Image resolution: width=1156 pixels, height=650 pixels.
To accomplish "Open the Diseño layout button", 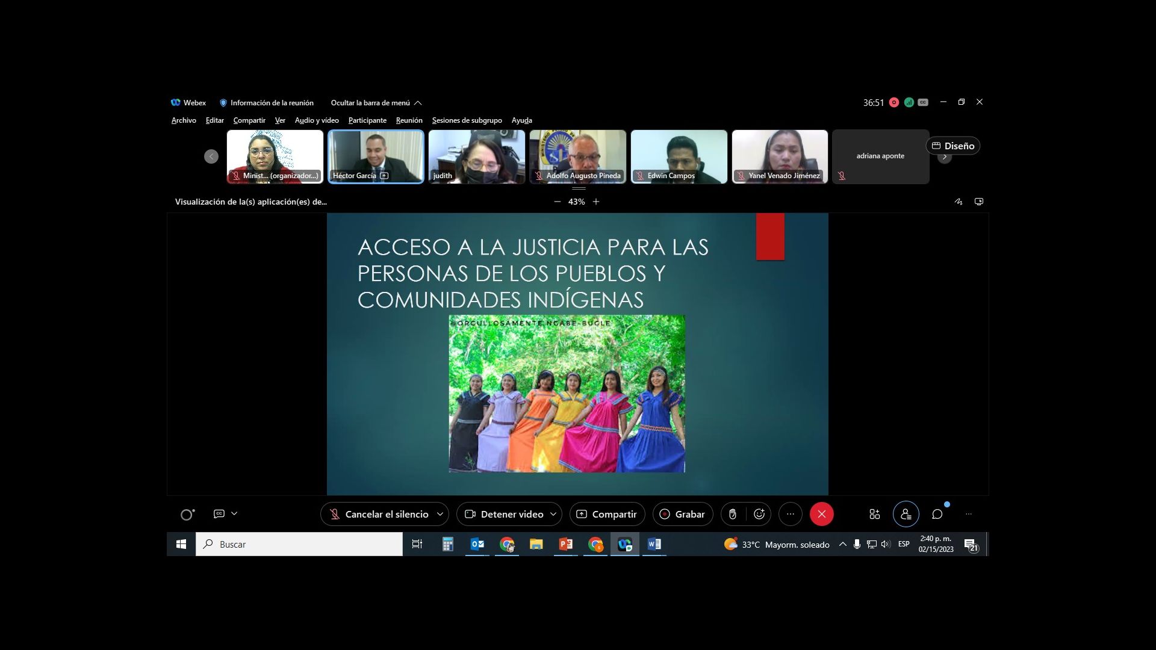I will [952, 146].
